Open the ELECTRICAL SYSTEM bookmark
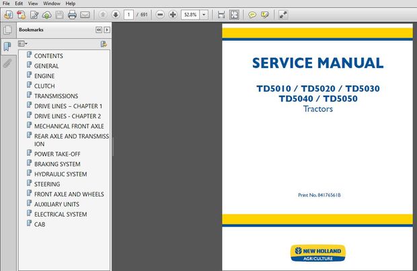417x271 pixels. click(61, 215)
